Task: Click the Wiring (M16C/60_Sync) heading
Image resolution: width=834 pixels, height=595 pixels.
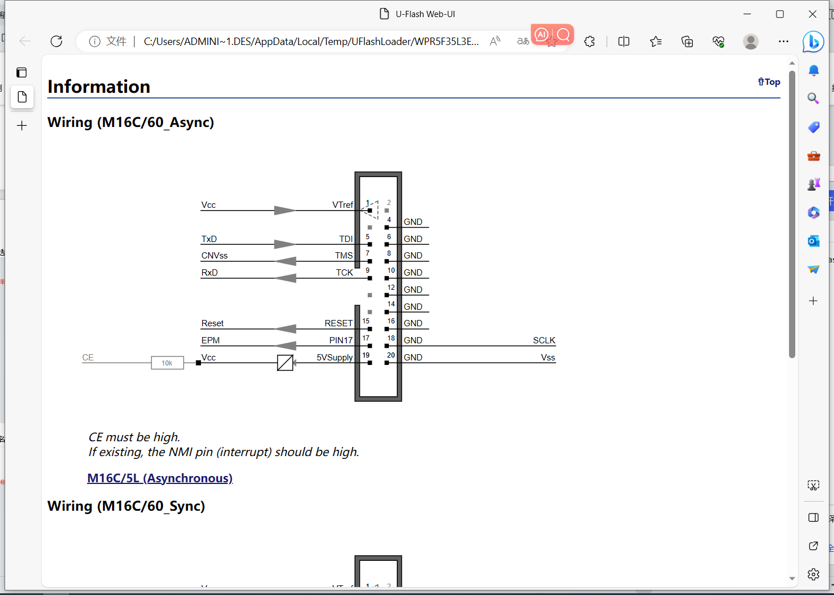Action: coord(126,506)
